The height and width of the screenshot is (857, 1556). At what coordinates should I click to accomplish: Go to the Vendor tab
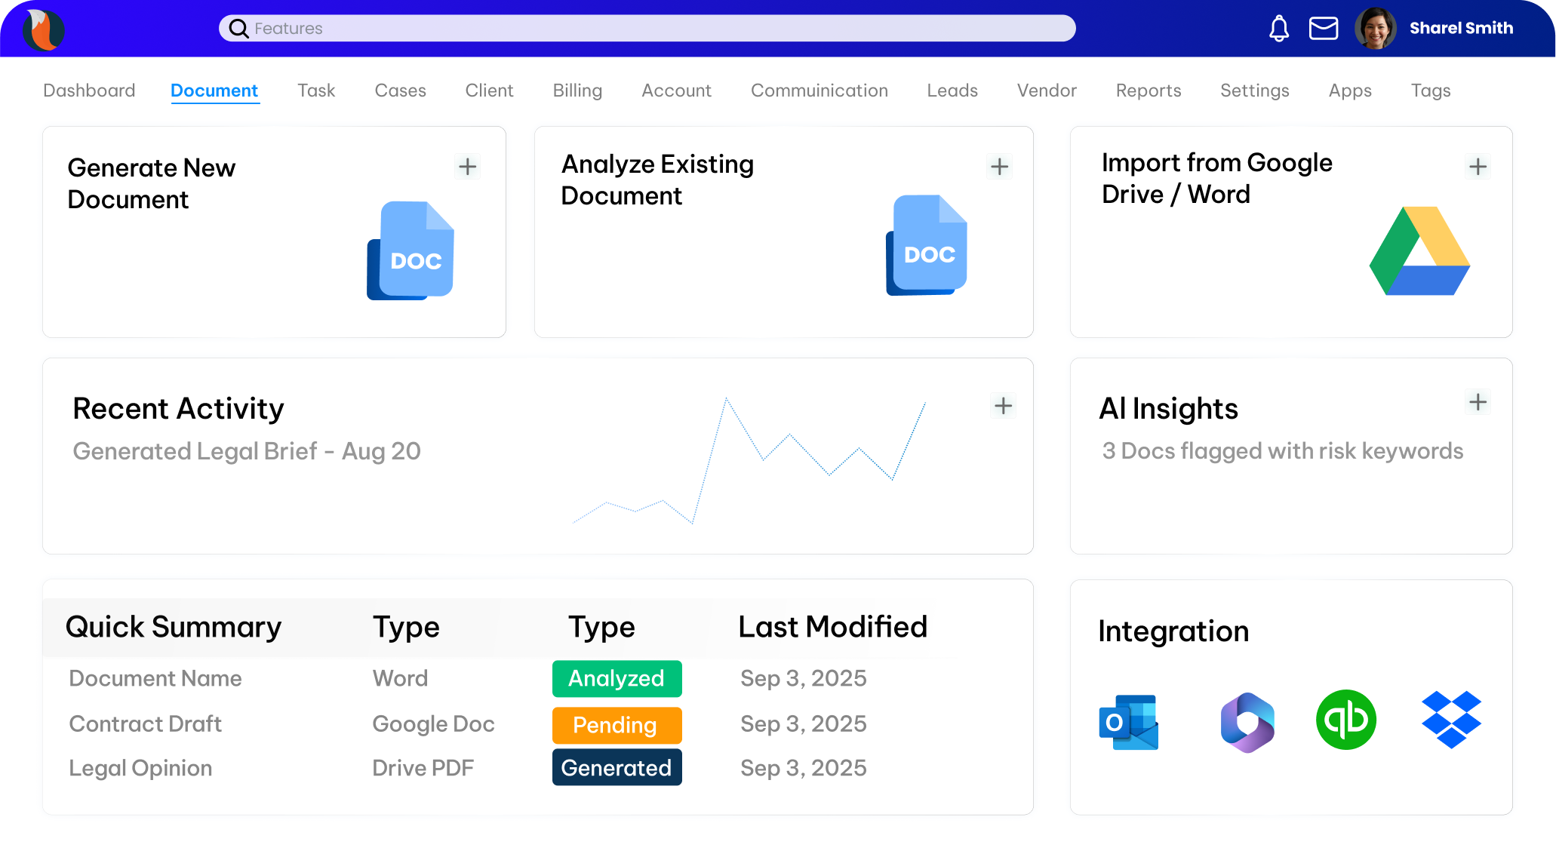pos(1047,91)
